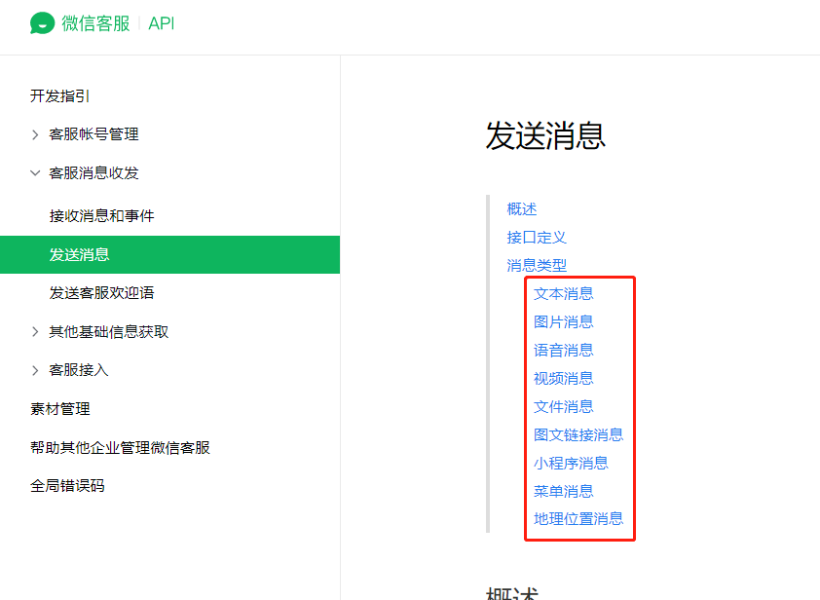820x600 pixels.
Task: Expand the 客服接入 chevron
Action: [x=35, y=370]
